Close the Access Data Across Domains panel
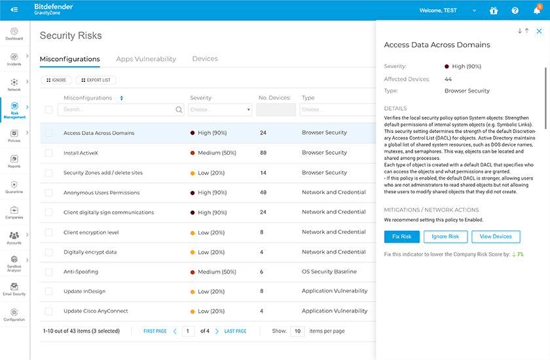 click(539, 31)
